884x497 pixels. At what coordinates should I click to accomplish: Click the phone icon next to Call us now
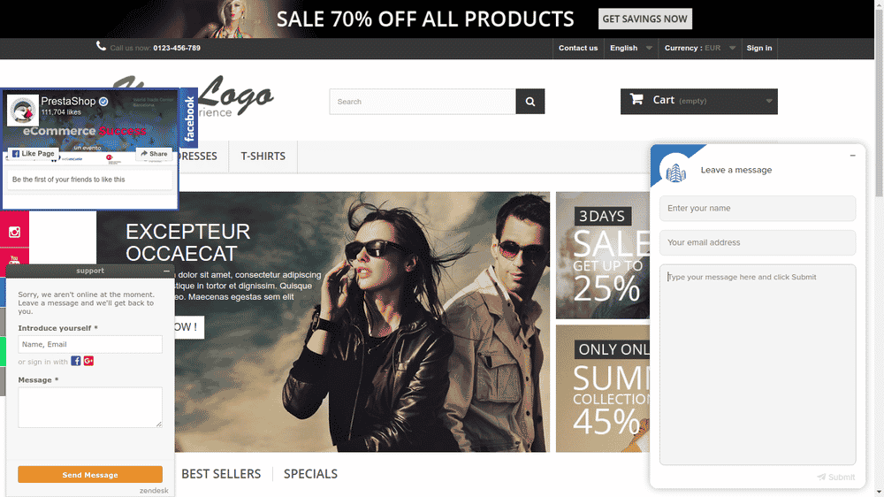[101, 46]
